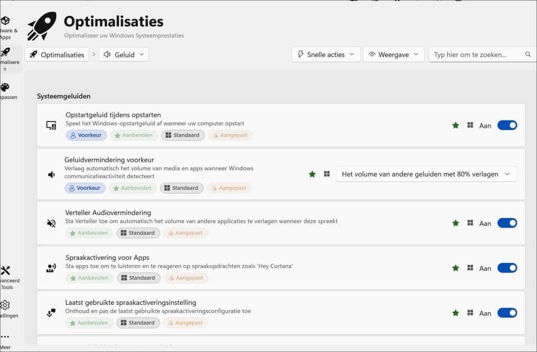This screenshot has width=537, height=352.
Task: Toggle Laatst gebruikte spraakactiveringsinstelling switch
Action: coord(507,313)
